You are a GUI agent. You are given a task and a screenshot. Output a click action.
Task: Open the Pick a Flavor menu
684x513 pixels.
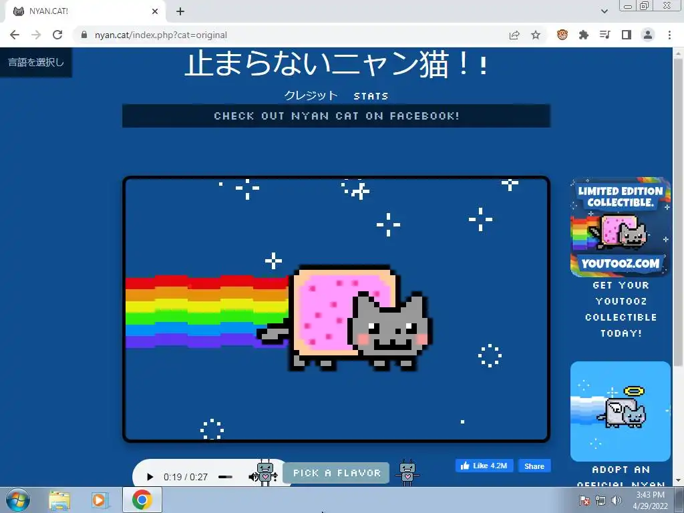[337, 474]
